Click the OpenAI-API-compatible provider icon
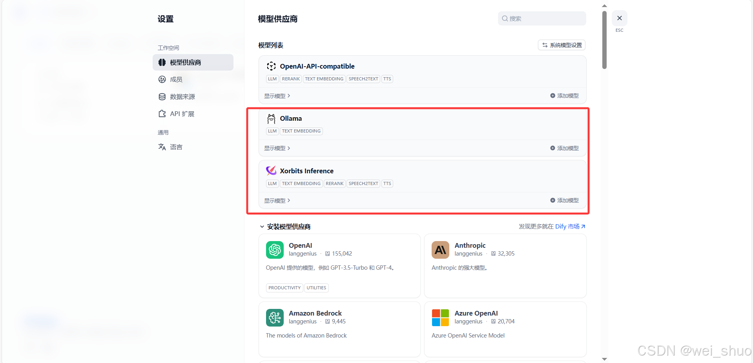The width and height of the screenshot is (753, 363). 271,66
